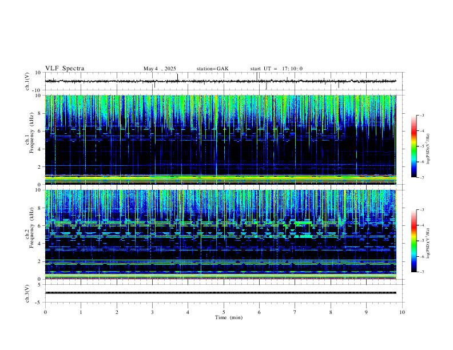Image resolution: width=453 pixels, height=350 pixels.
Task: Click time axis tick label '4'
Action: (188, 312)
